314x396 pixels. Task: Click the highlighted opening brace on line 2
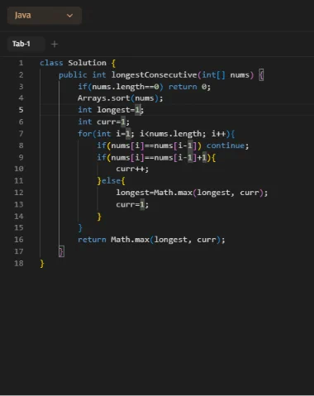click(x=261, y=75)
